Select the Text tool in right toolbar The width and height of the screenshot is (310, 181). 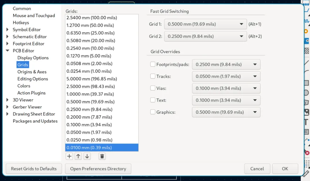click(306, 122)
